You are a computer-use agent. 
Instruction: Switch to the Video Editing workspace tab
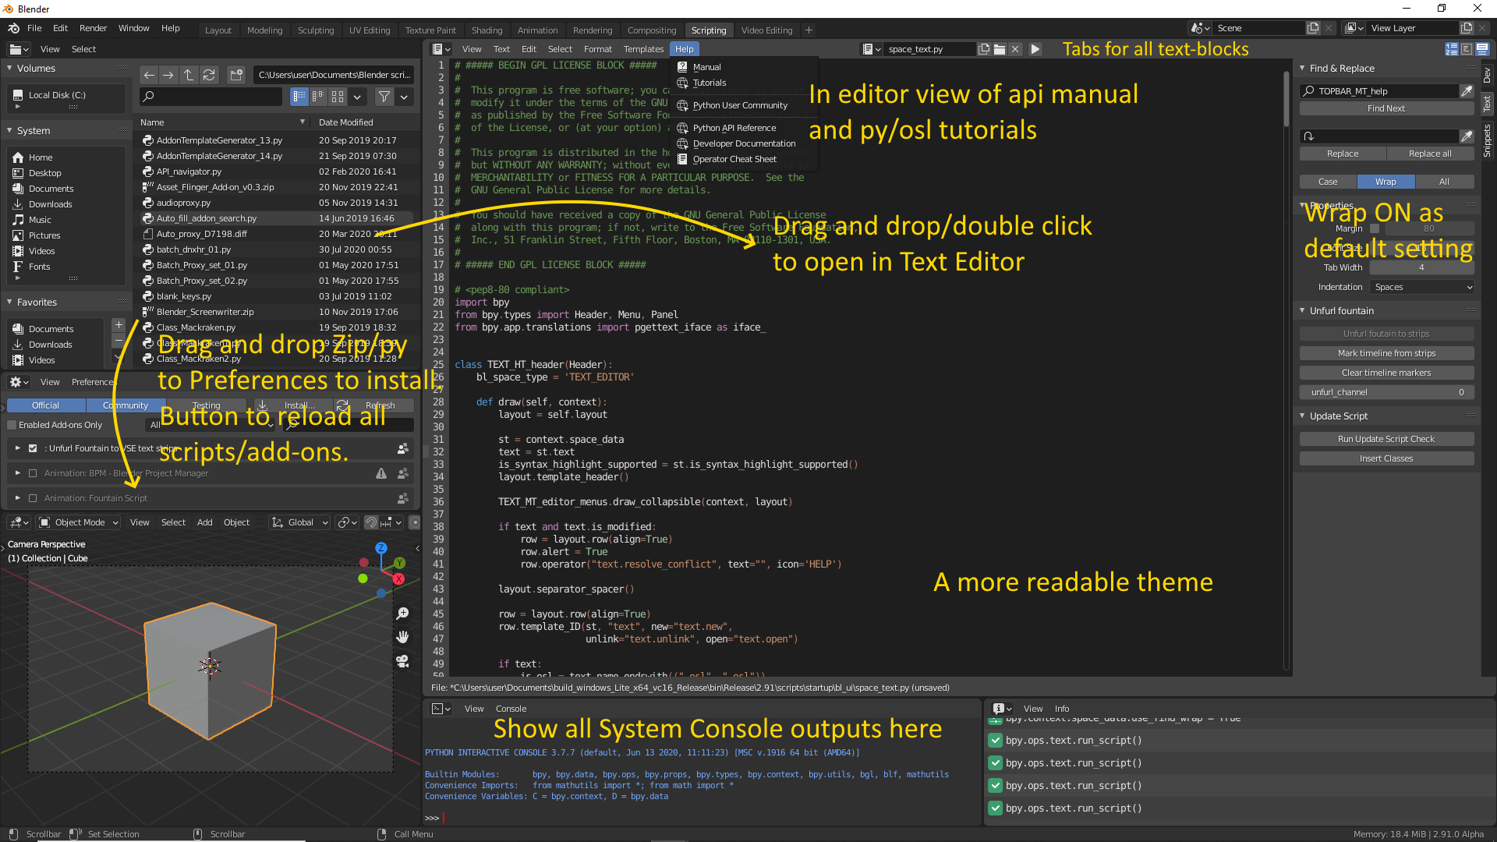(x=766, y=30)
